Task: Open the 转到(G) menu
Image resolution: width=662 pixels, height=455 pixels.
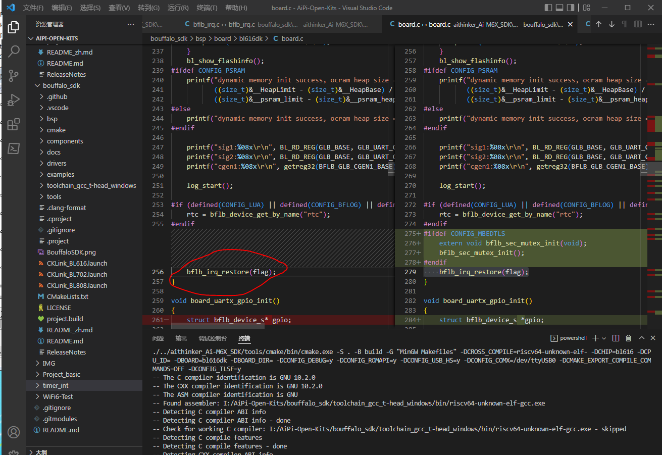Action: [148, 8]
